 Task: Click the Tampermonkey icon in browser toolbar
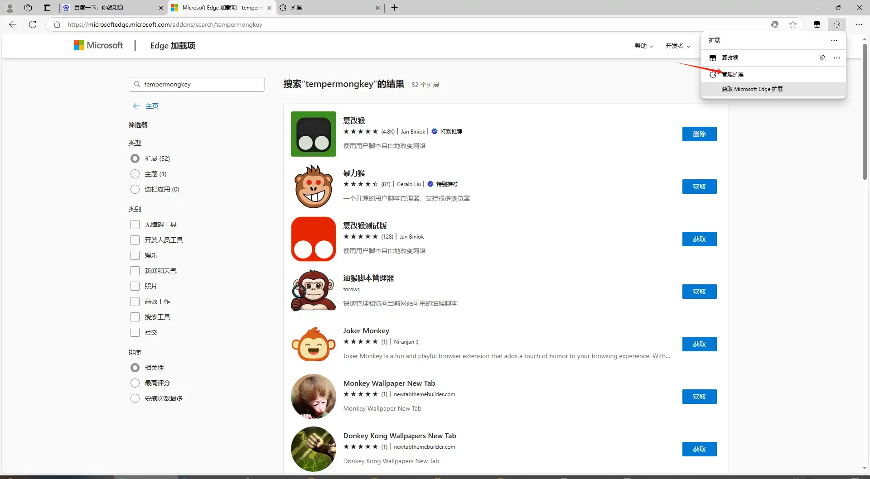coord(817,24)
